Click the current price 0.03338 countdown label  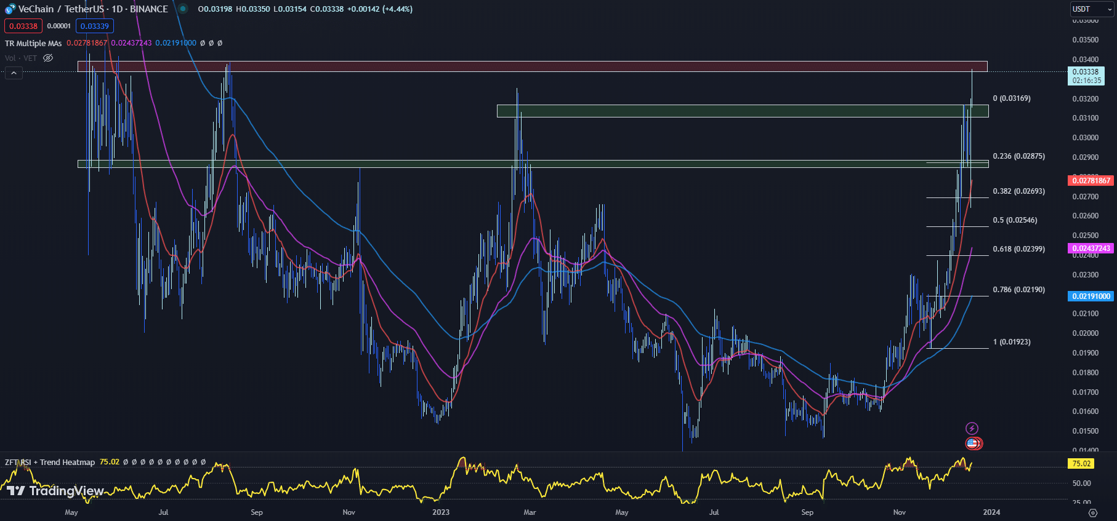click(x=1086, y=76)
